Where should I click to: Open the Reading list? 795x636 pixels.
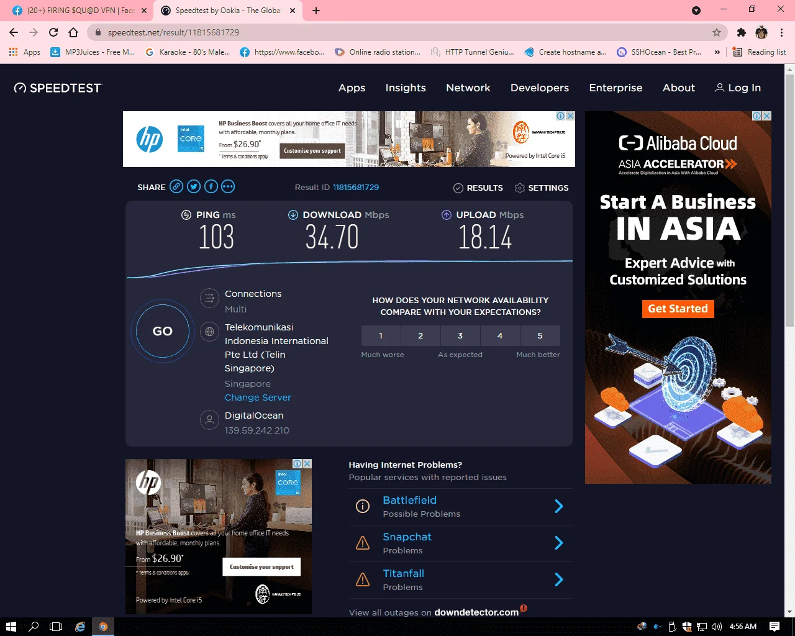(x=759, y=52)
